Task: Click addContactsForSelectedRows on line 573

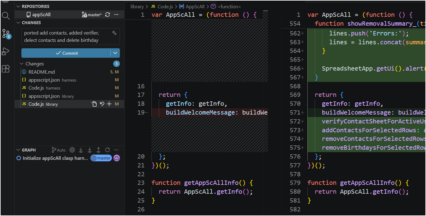Action: 369,130
